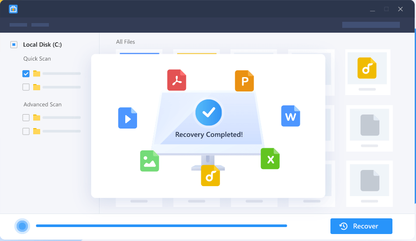Click the All Files heading
The height and width of the screenshot is (241, 416).
click(125, 42)
